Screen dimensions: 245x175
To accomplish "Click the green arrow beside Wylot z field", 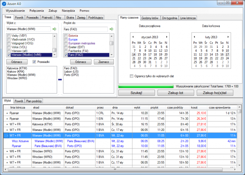I will tap(54, 29).
